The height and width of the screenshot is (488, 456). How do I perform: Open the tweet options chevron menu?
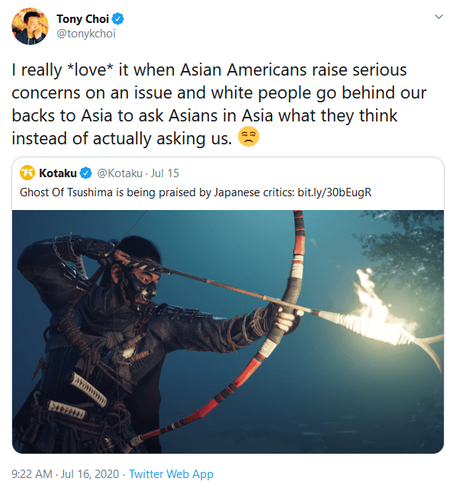438,17
